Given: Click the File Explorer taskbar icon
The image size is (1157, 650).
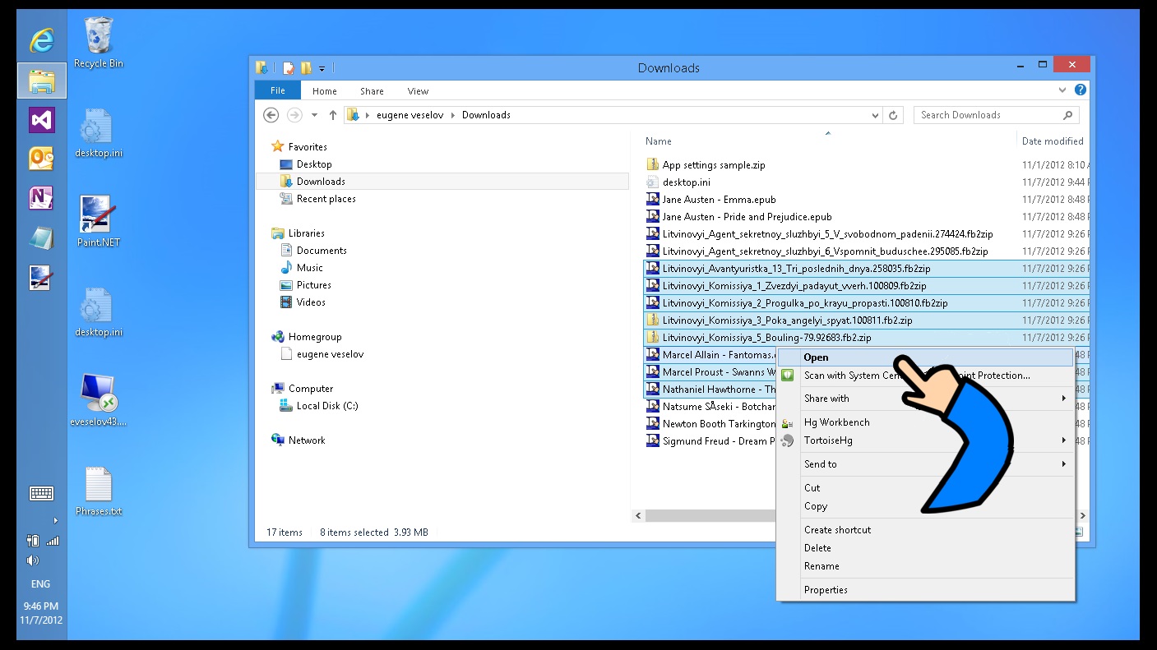Looking at the screenshot, I should (41, 81).
